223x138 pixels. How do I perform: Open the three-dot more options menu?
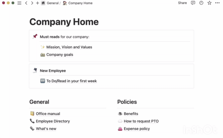[x=218, y=3]
